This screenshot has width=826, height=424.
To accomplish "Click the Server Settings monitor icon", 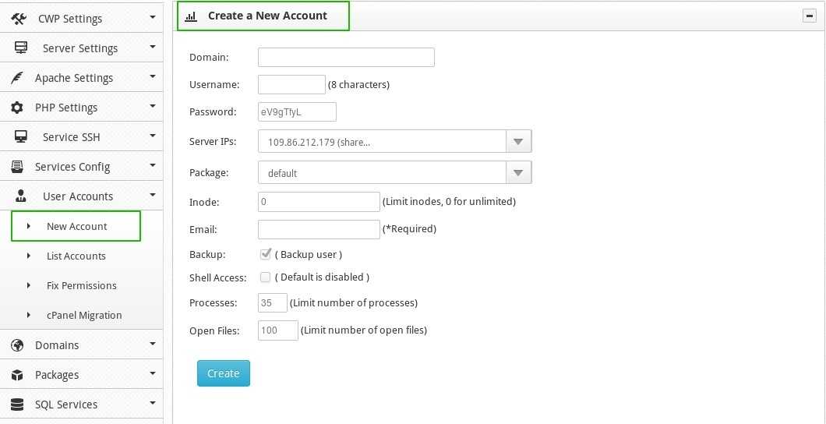I will click(21, 48).
